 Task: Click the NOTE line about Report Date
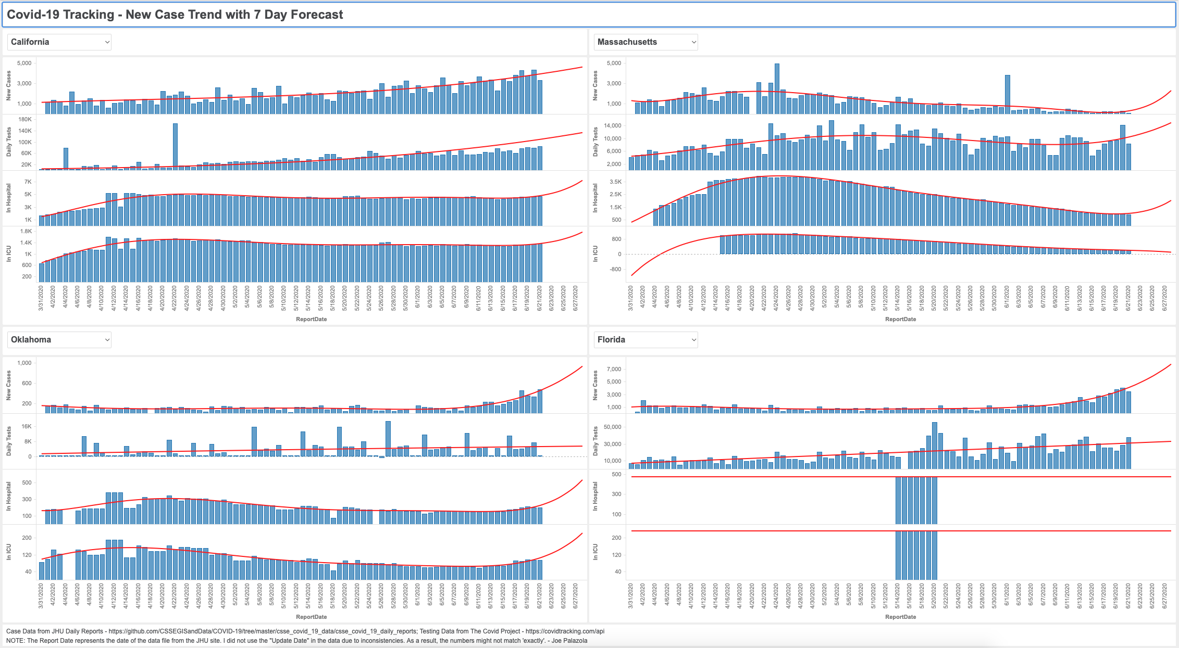point(296,641)
